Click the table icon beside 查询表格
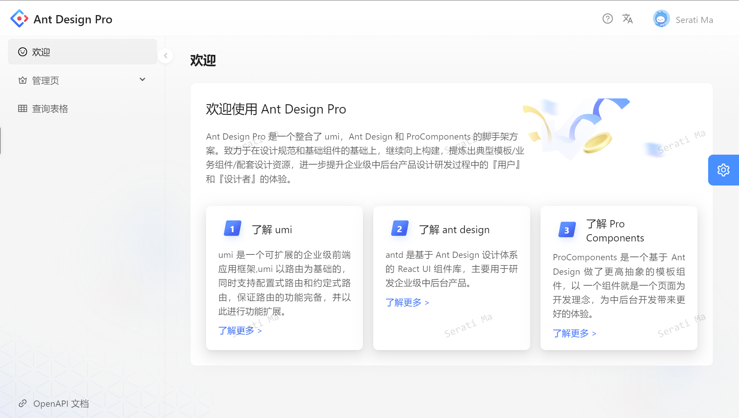Image resolution: width=739 pixels, height=418 pixels. coord(23,109)
